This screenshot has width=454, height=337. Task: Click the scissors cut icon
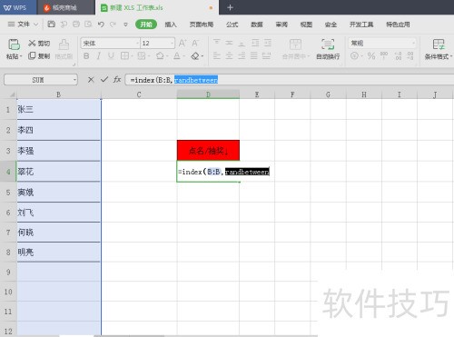32,44
